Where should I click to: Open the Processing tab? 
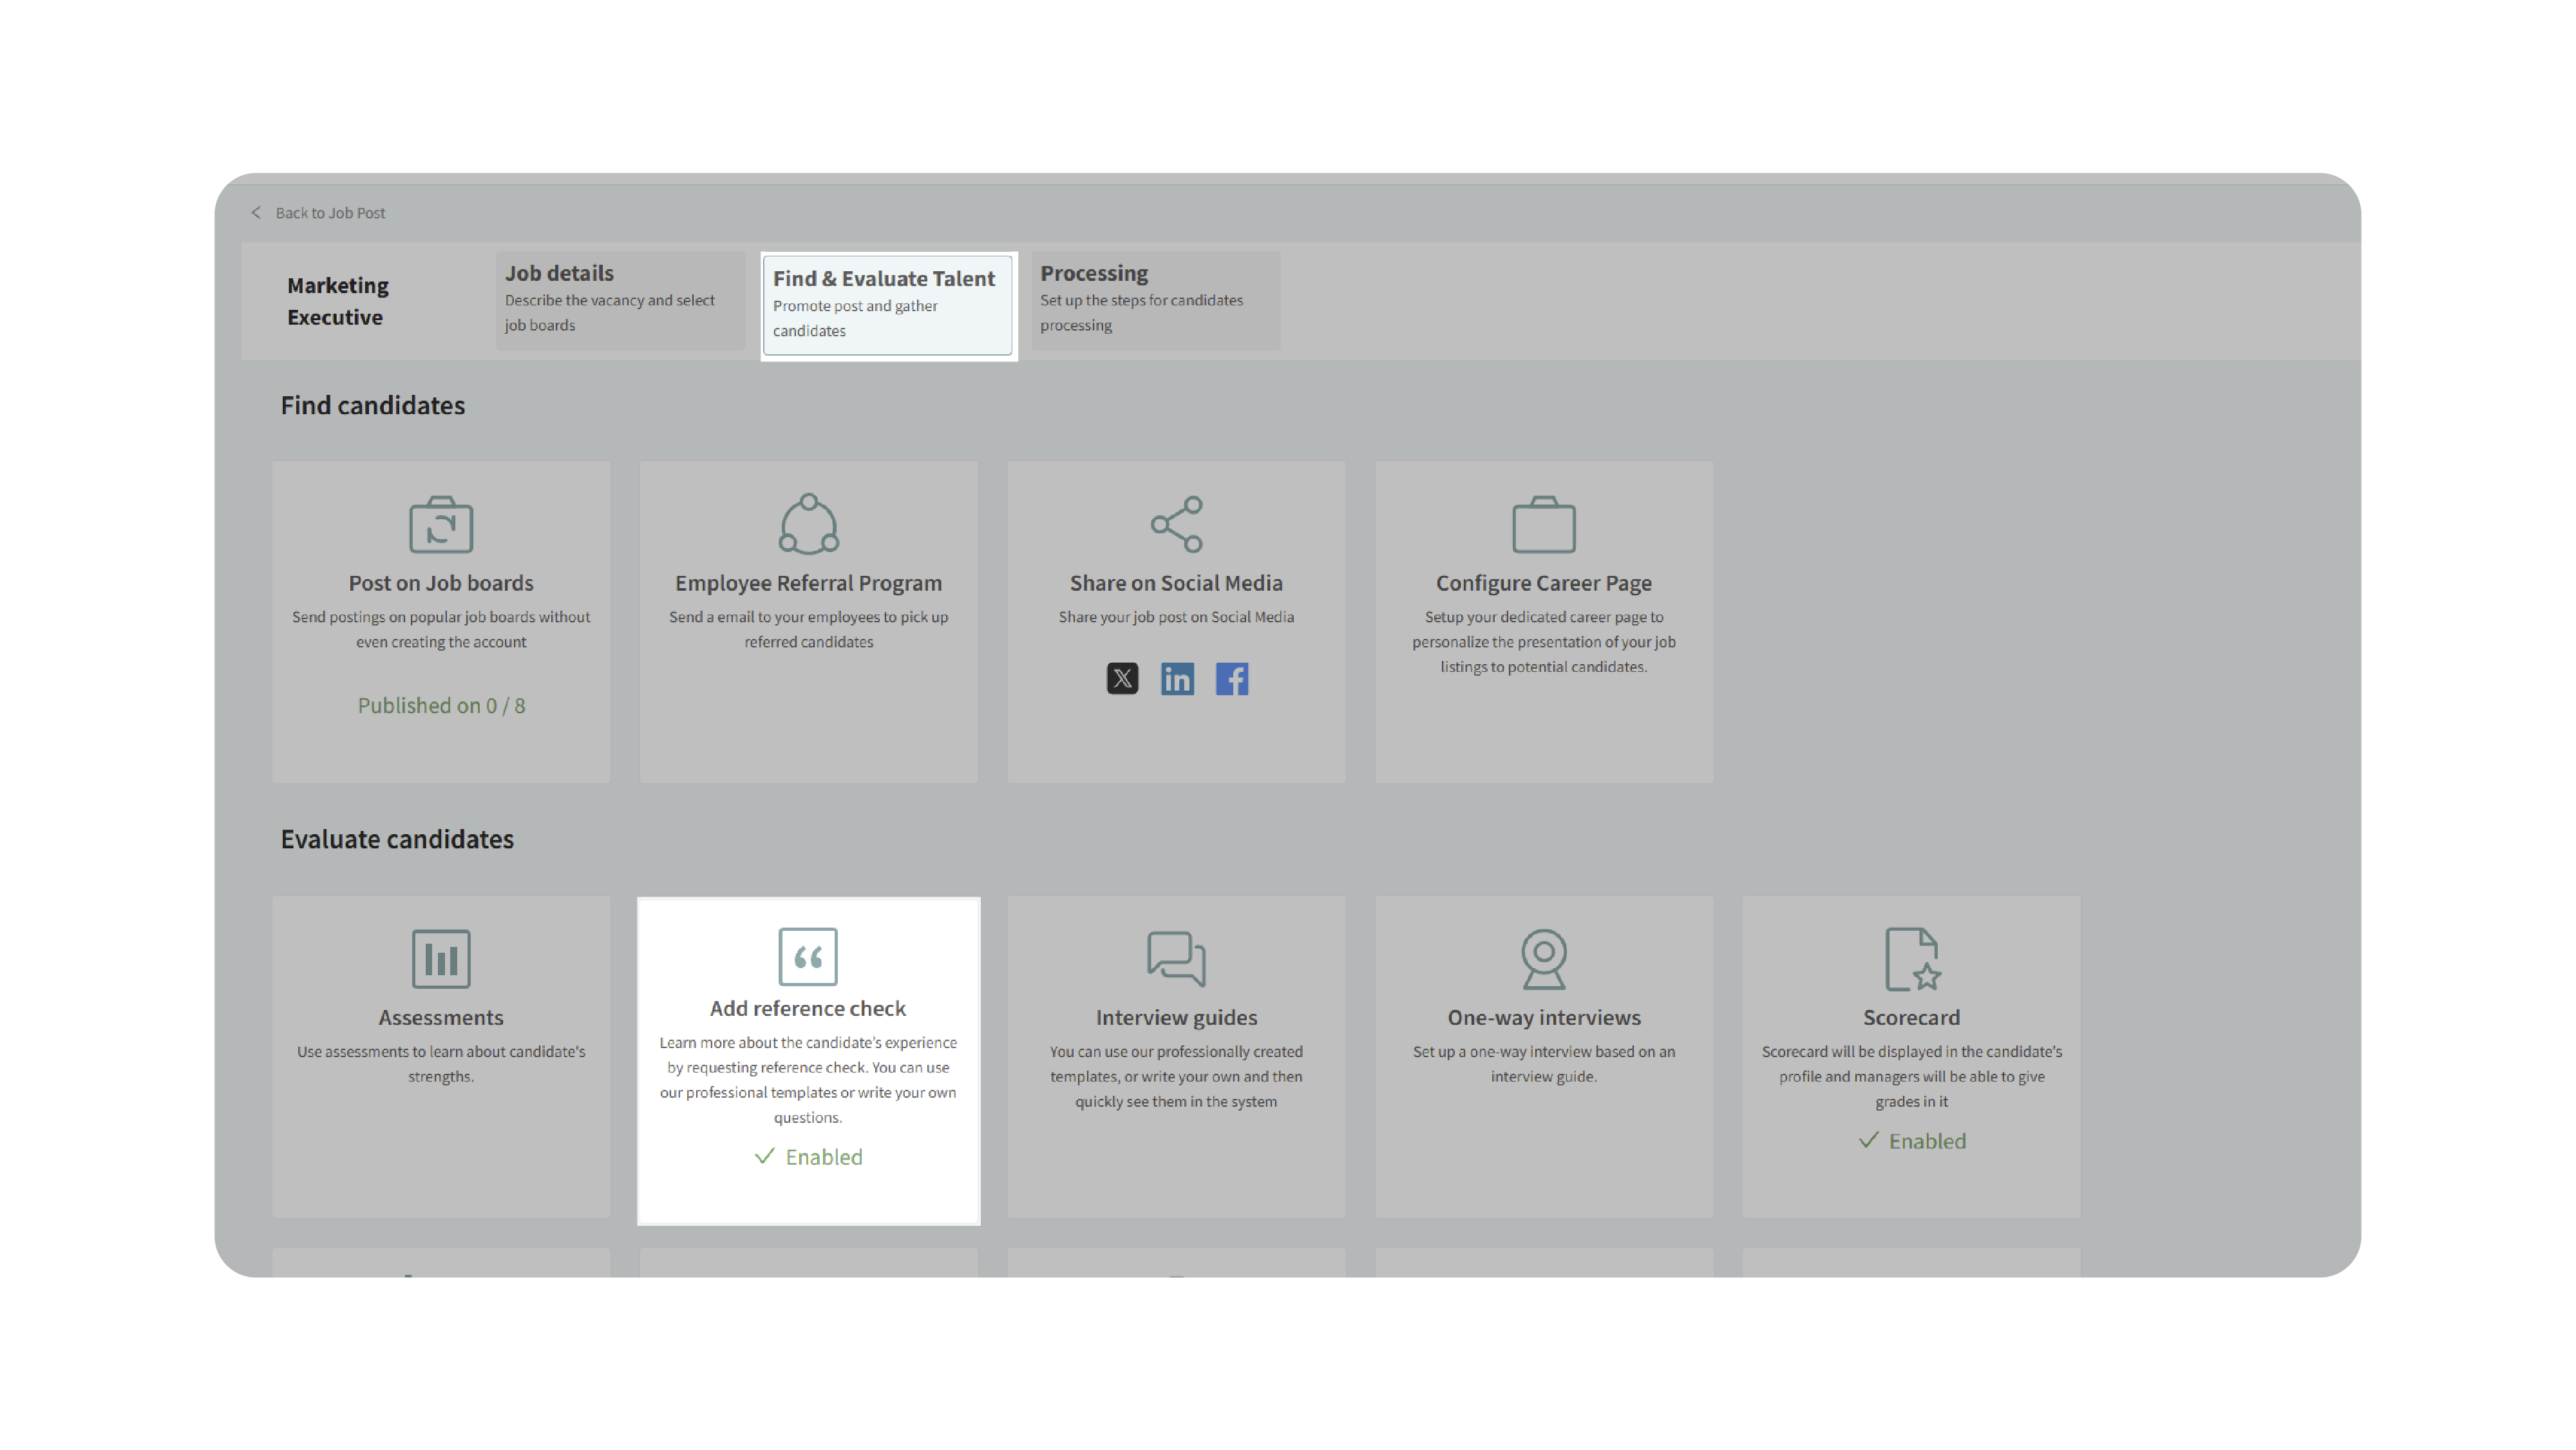tap(1155, 299)
